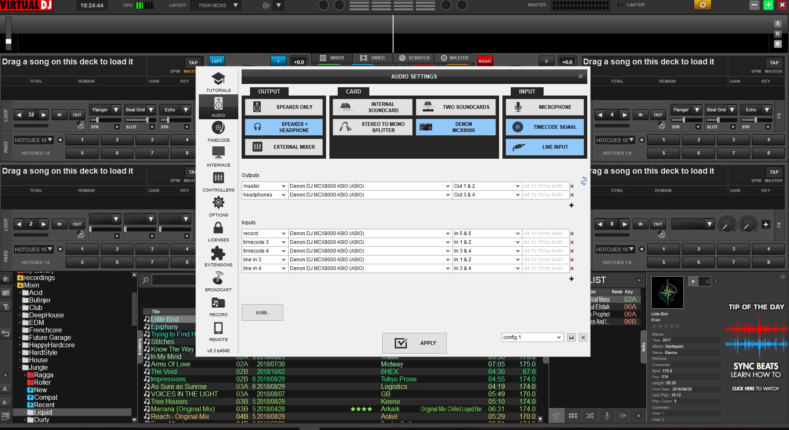Open the Options gear section
Viewport: 789px width, 430px height.
click(218, 206)
